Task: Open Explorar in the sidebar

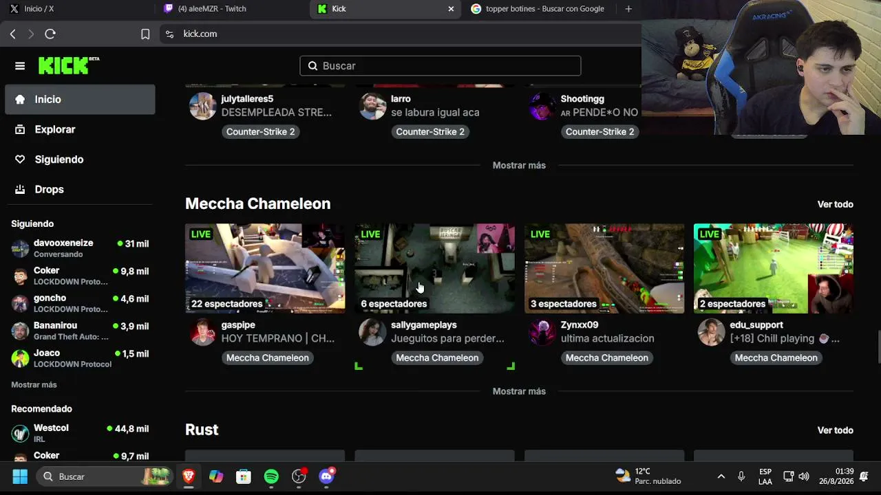Action: coord(80,129)
